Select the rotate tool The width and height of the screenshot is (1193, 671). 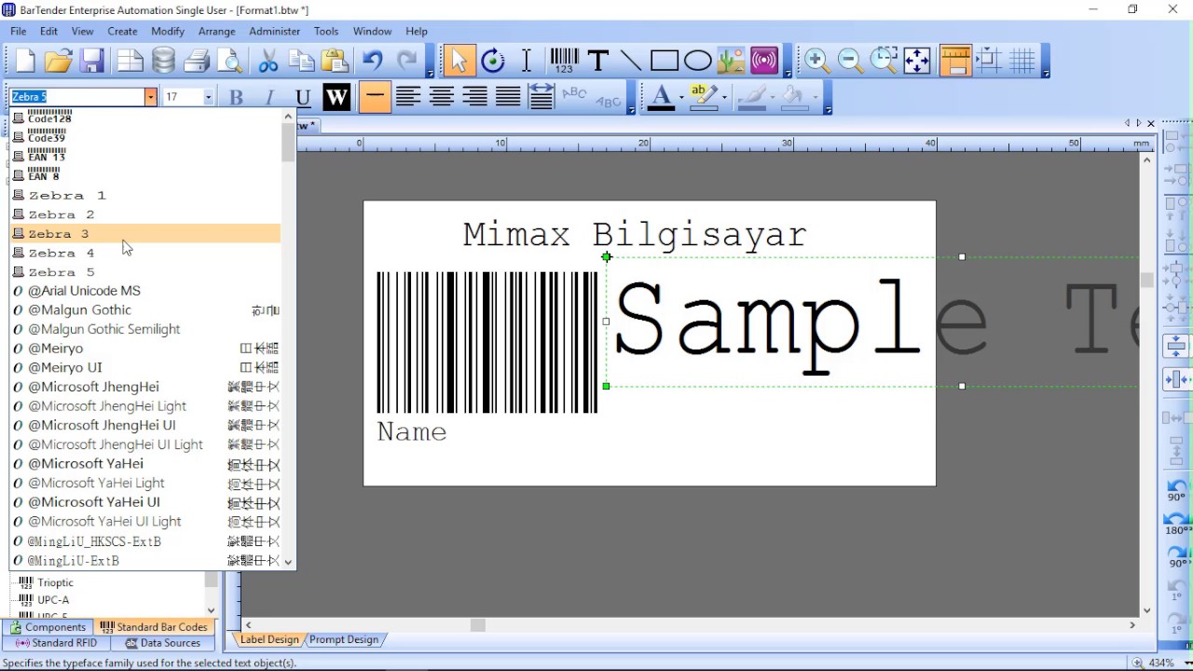tap(493, 62)
